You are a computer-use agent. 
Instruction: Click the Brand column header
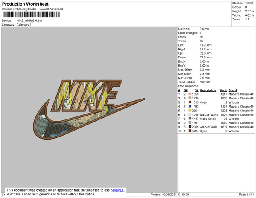pyautogui.click(x=233, y=90)
